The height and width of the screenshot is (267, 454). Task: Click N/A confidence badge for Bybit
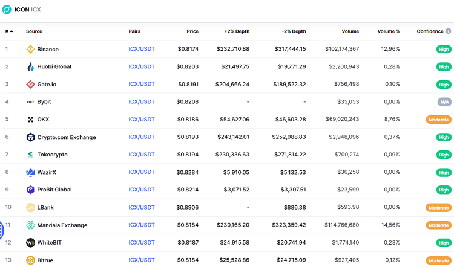[x=444, y=102]
